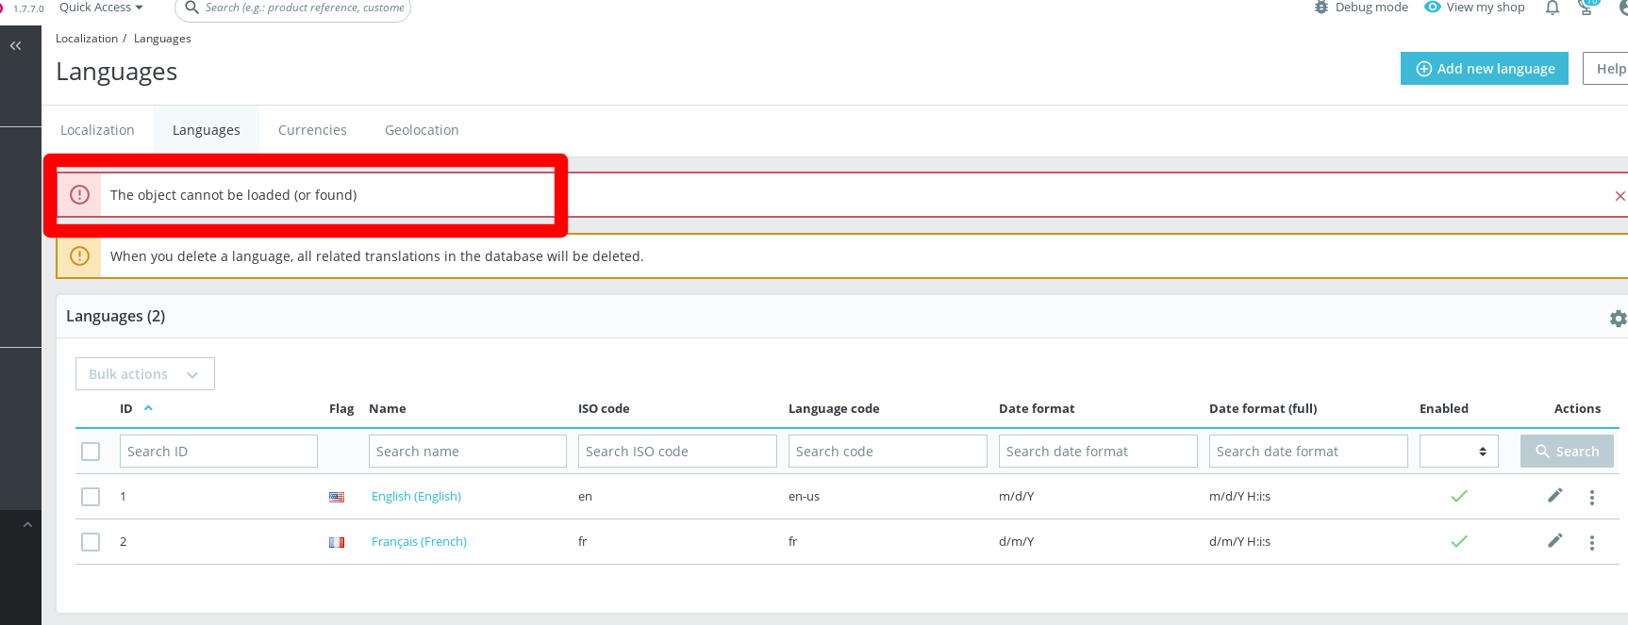Click the Debug mode bug icon

[1321, 8]
